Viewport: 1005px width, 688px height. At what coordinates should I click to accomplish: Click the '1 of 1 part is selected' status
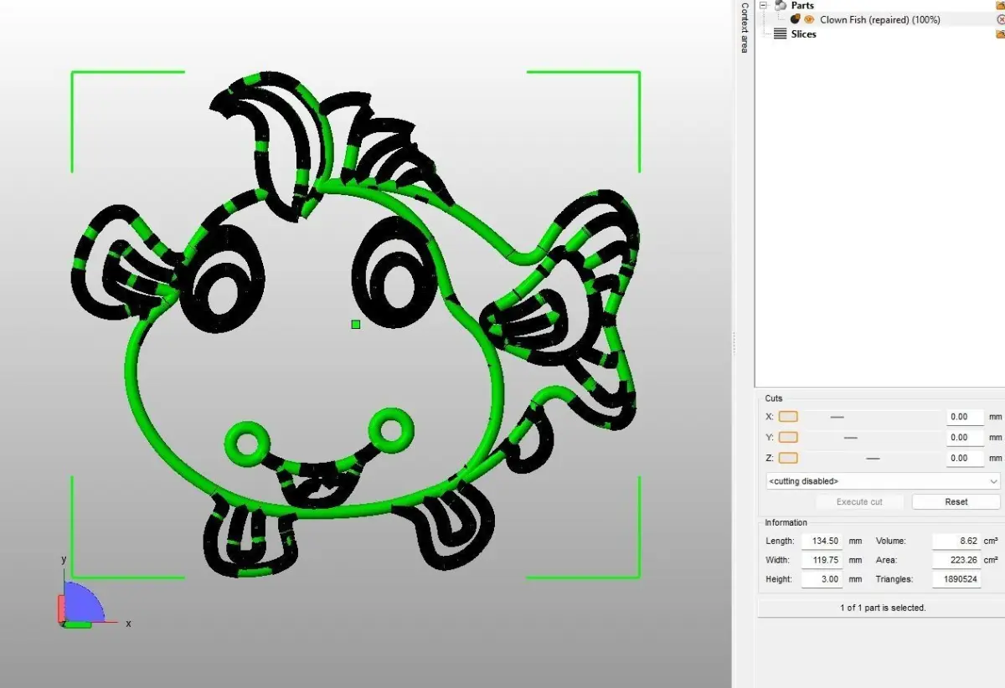[x=883, y=608]
